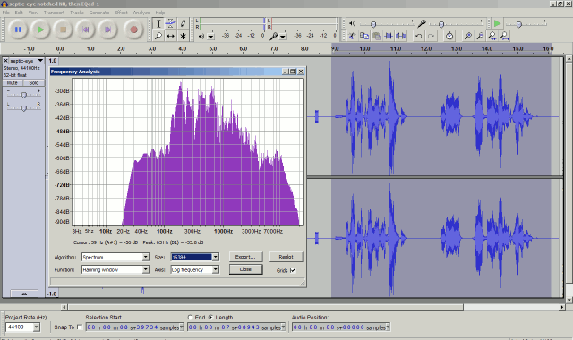Open the output meter dropdown arrow
This screenshot has height=340, width=573.
pos(211,36)
